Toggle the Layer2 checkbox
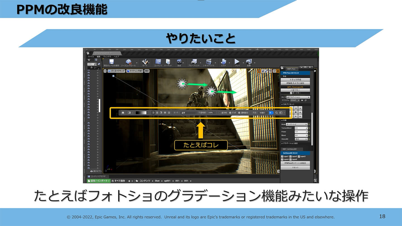Viewport: 402px width, 226px height. pyautogui.click(x=291, y=157)
